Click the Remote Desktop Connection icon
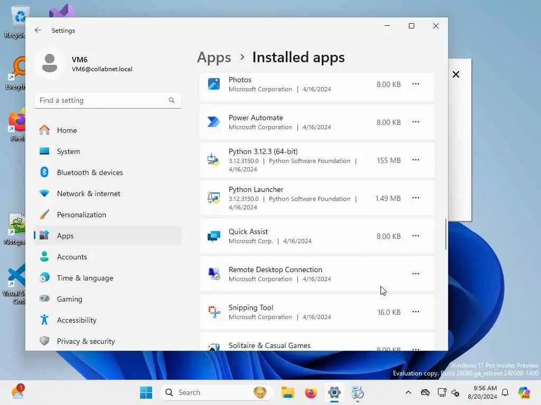This screenshot has height=405, width=541. (214, 274)
